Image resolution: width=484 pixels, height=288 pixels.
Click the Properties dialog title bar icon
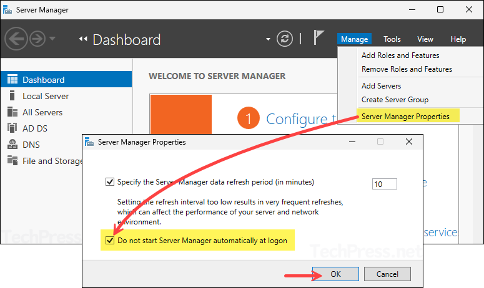(89, 142)
